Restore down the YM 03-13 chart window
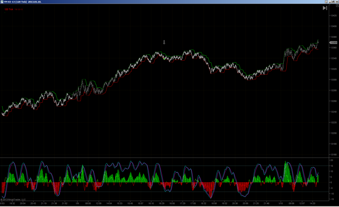Image resolution: width=339 pixels, height=207 pixels. pyautogui.click(x=333, y=2)
